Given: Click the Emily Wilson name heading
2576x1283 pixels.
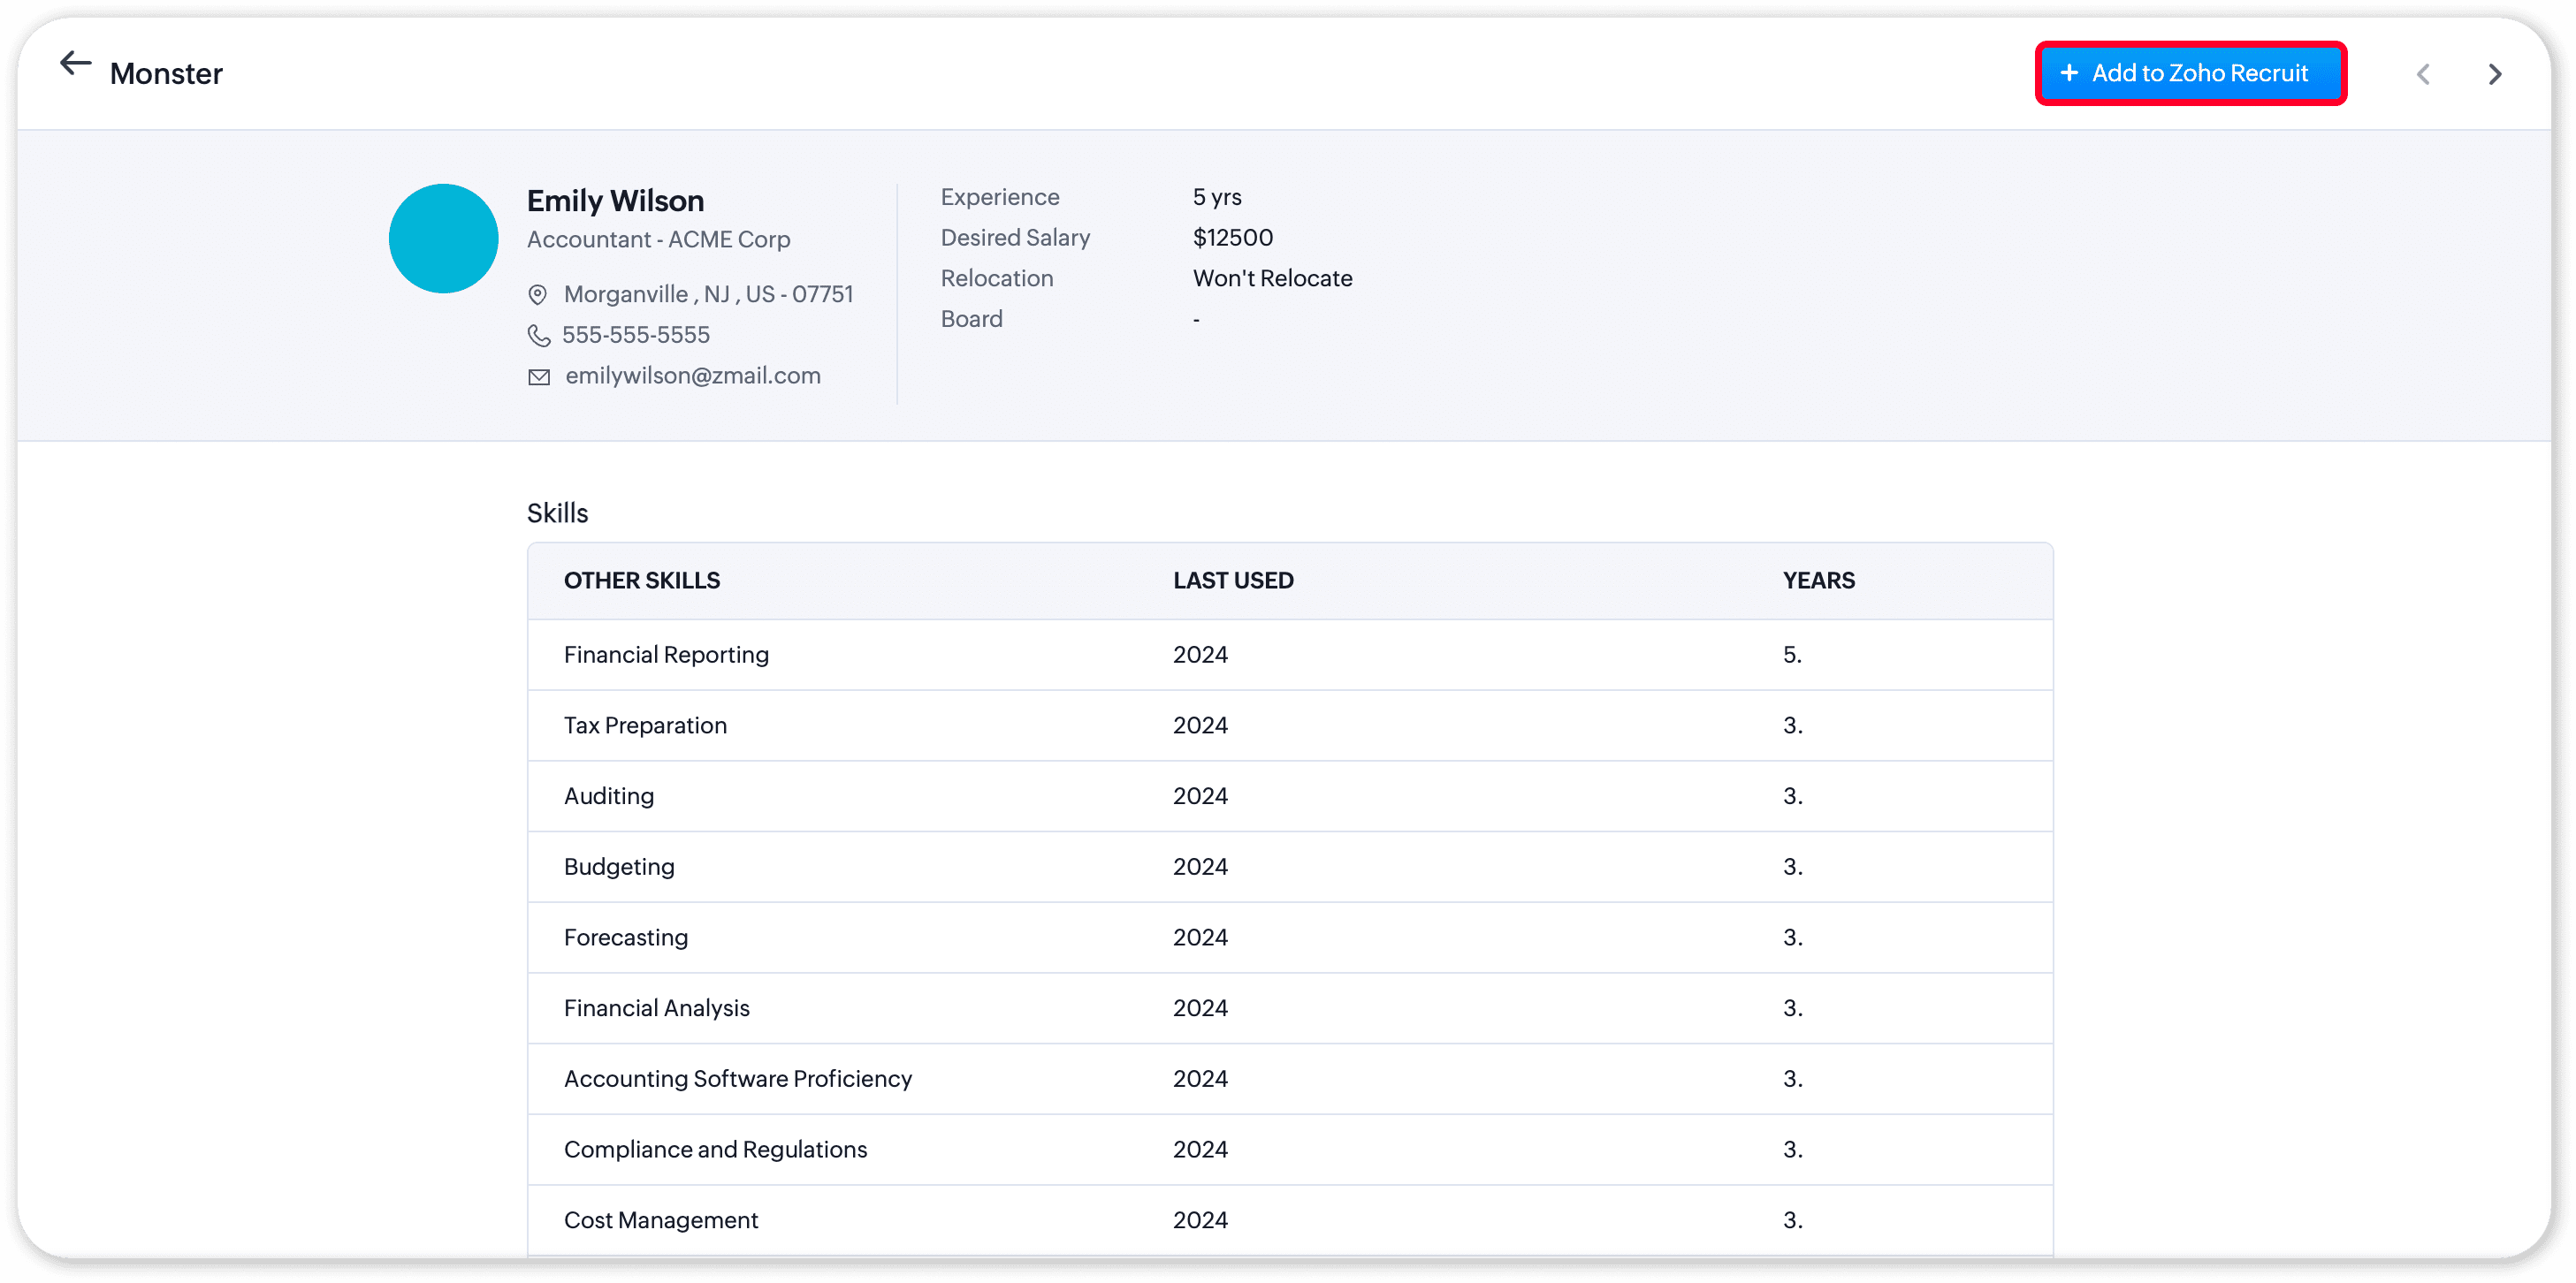Looking at the screenshot, I should pos(615,201).
